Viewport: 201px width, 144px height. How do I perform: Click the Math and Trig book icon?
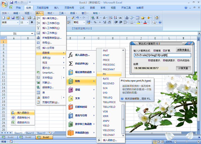pos(71,124)
